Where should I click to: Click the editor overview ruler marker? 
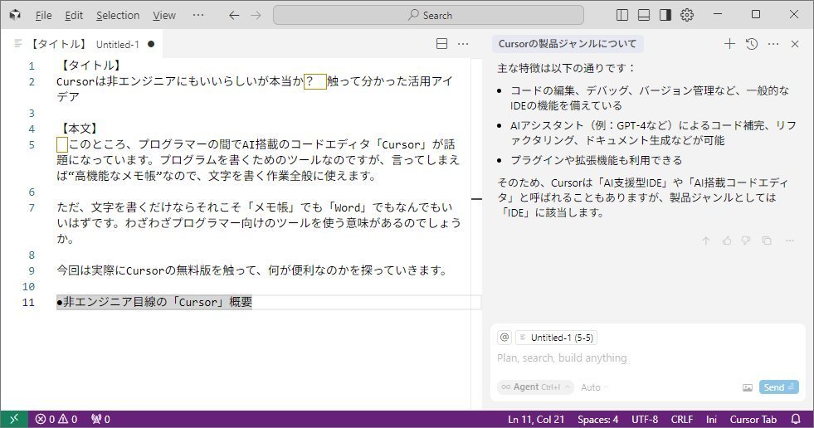coord(476,199)
